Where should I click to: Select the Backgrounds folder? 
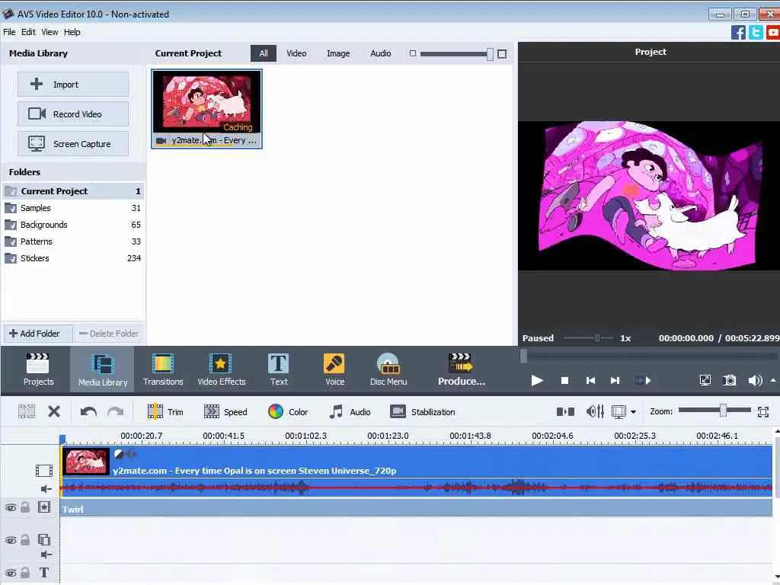tap(73, 225)
